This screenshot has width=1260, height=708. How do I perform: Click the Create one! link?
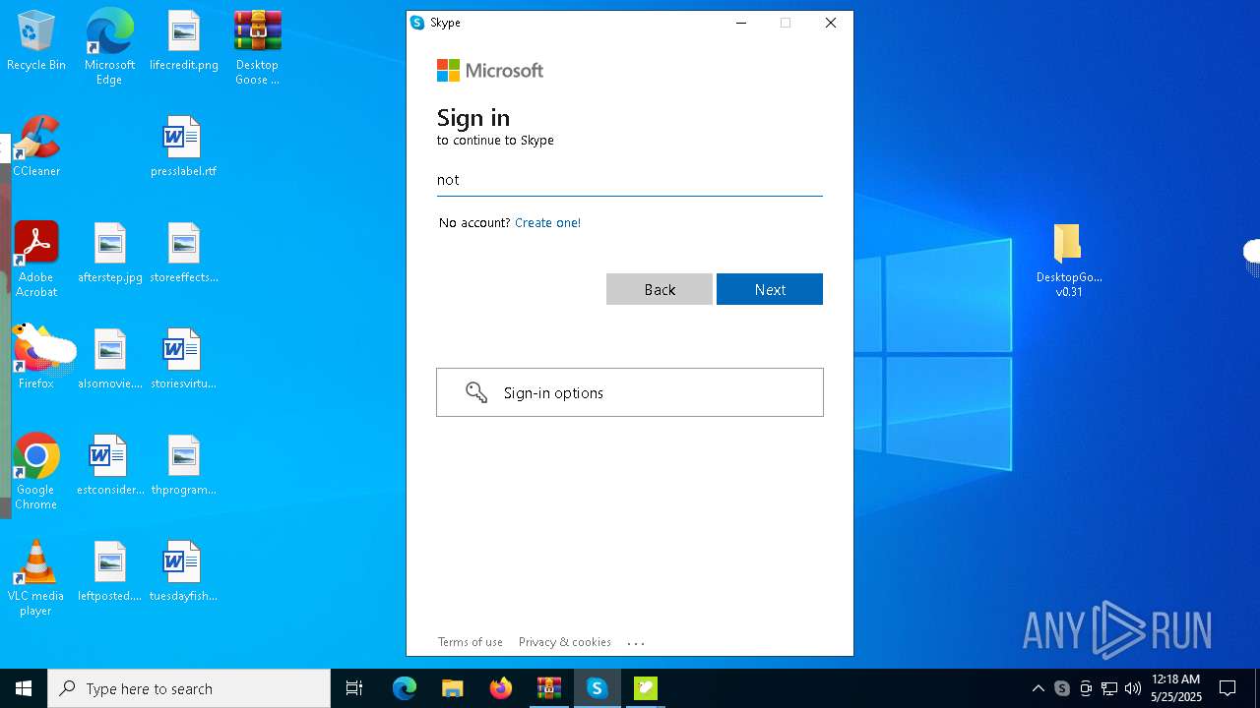pos(547,223)
